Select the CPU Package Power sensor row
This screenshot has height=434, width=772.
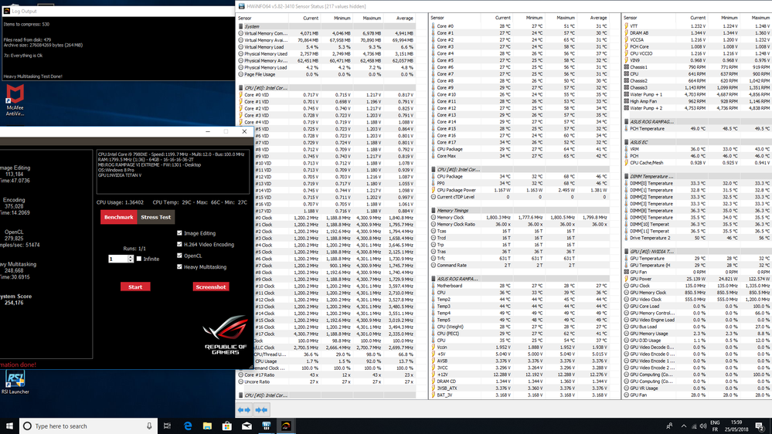(519, 190)
